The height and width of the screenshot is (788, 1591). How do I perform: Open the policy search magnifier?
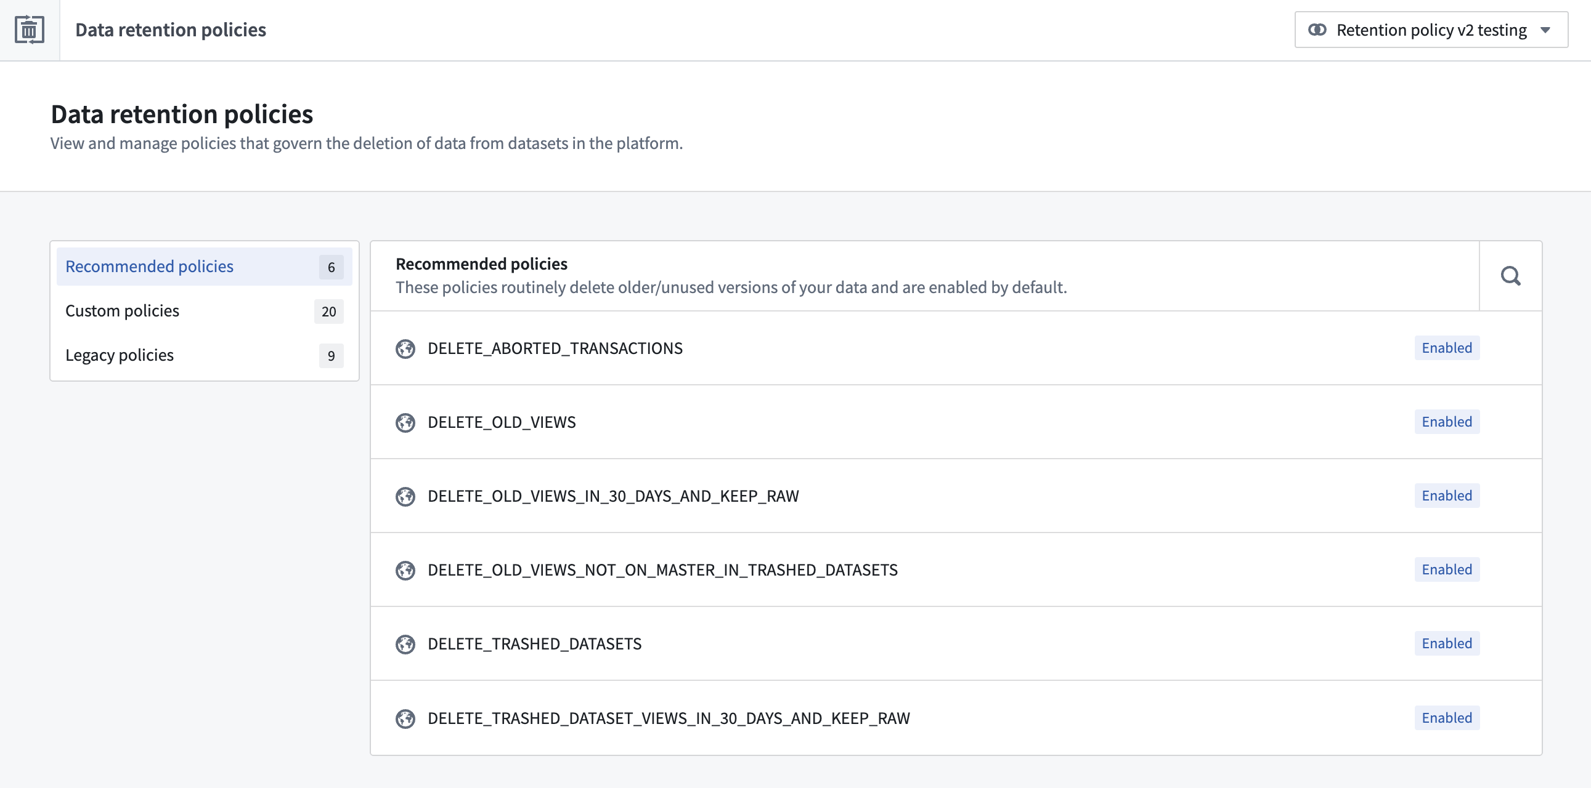tap(1511, 276)
